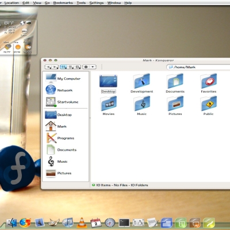The image size is (230, 230).
Task: Open Startvolume drive in sidebar
Action: [62, 102]
